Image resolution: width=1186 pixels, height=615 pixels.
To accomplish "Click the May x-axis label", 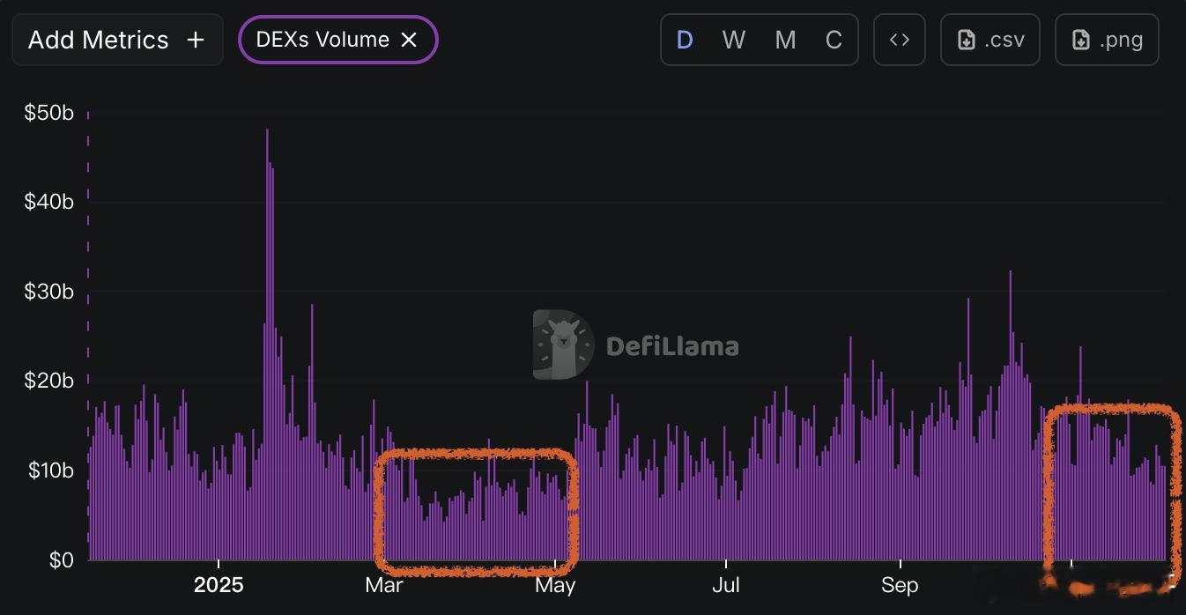I will coord(555,585).
